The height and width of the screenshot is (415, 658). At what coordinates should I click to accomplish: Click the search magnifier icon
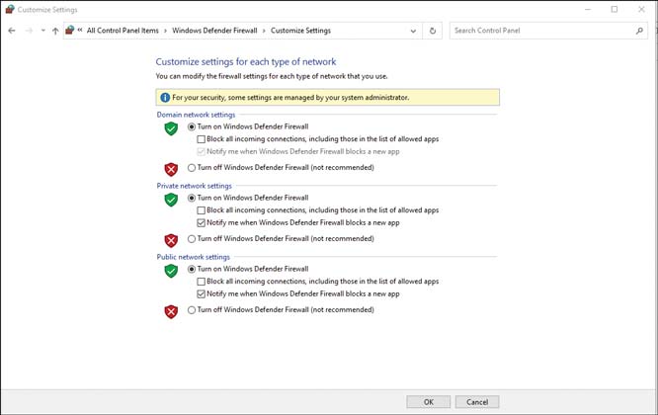639,31
